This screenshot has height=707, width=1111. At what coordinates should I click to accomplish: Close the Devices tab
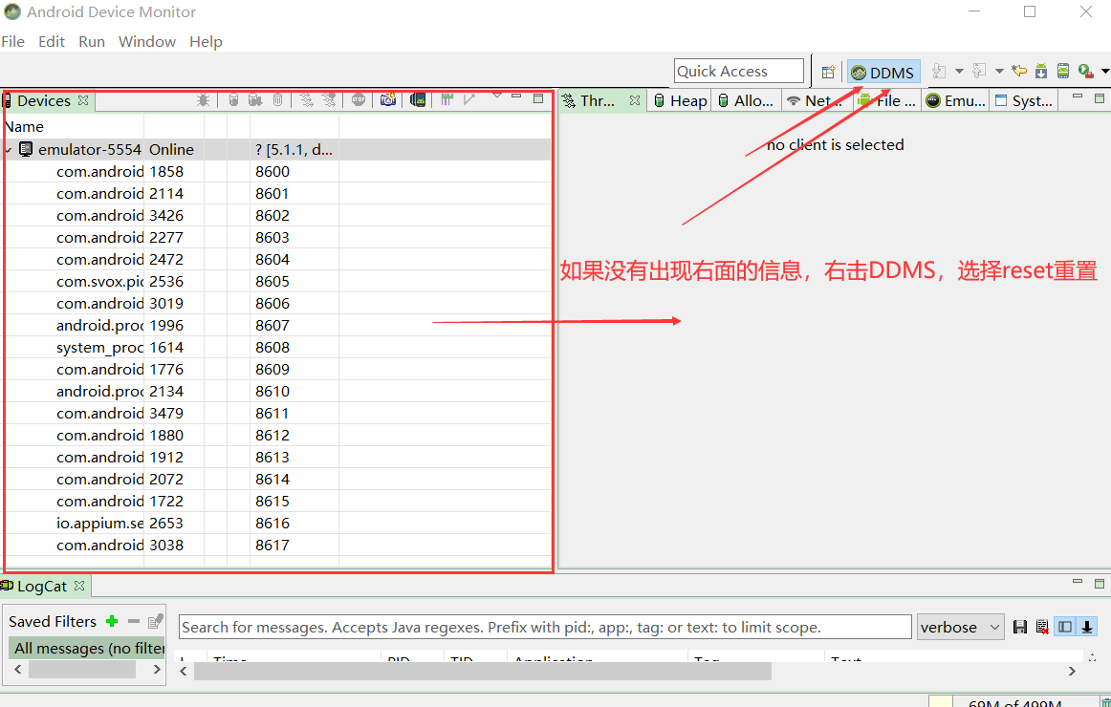pyautogui.click(x=83, y=100)
